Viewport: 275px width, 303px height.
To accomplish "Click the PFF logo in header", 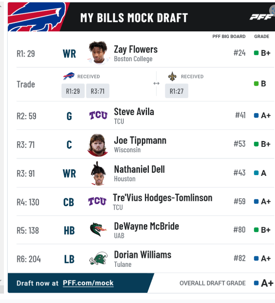I will tap(261, 17).
